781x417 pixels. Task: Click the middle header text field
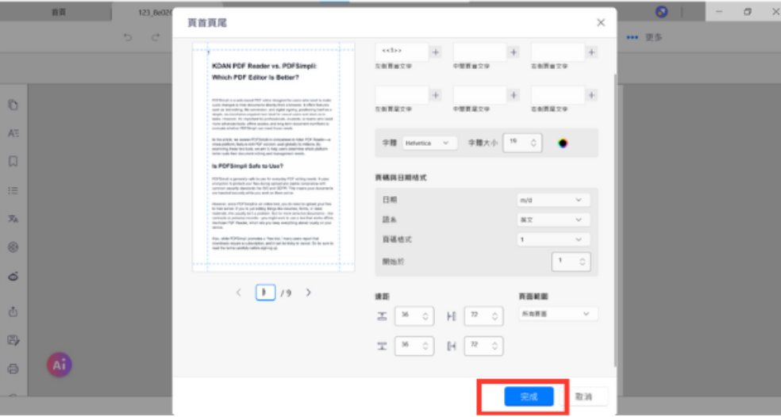pos(479,52)
